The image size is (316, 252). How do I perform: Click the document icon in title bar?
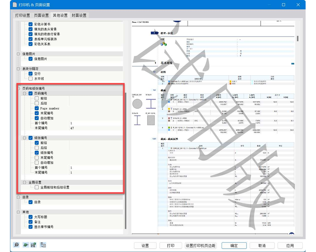(x=15, y=5)
